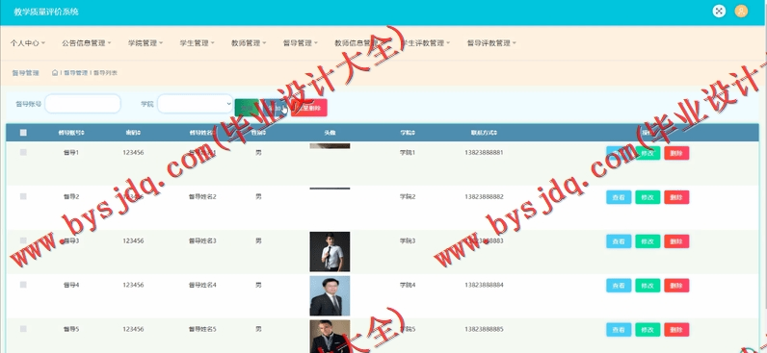Go to home via breadcrumb house icon

pos(55,73)
